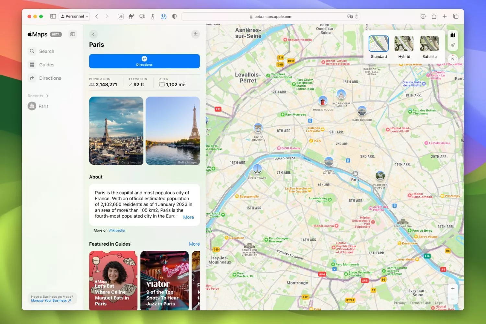Go back from Paris place card
This screenshot has height=324, width=486.
[x=93, y=34]
